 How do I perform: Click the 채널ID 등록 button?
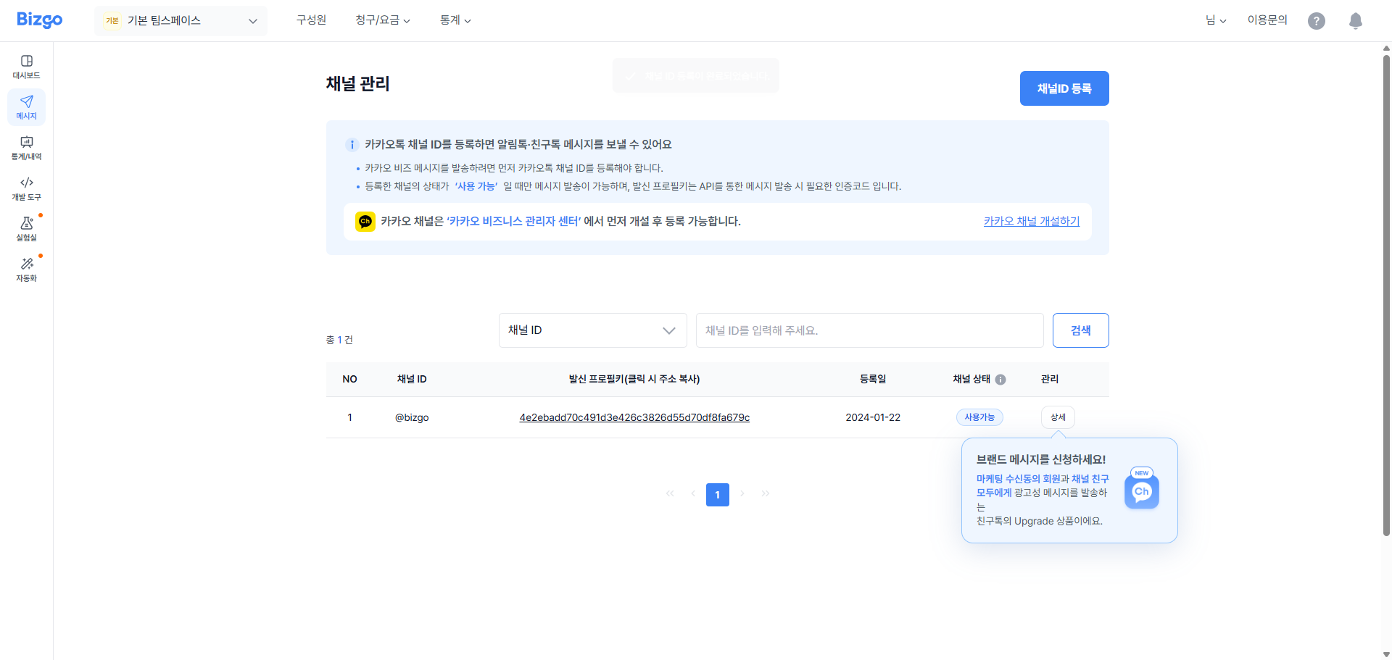(1064, 88)
